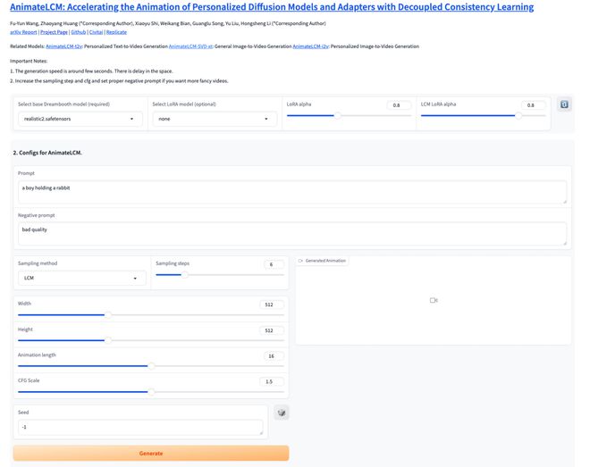Click the refresh models icon button

[564, 104]
